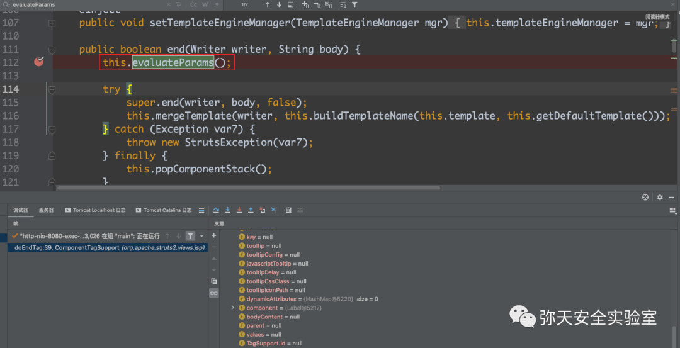Viewport: 680px width, 348px height.
Task: Expand the component = {Label@5217} node
Action: click(x=233, y=308)
